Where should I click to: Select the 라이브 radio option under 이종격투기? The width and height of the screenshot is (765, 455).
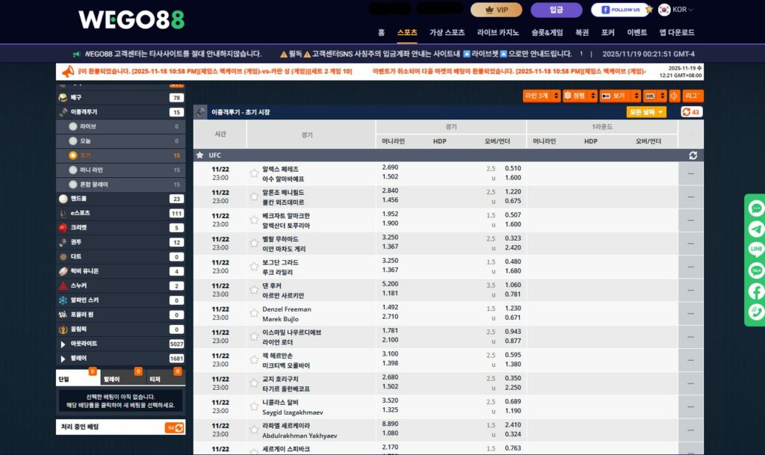pyautogui.click(x=72, y=127)
